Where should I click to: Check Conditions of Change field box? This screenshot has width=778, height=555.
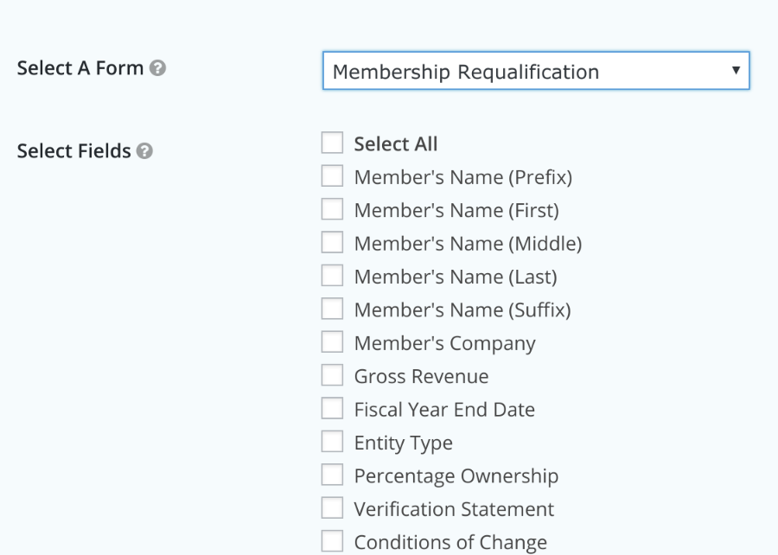(x=332, y=541)
